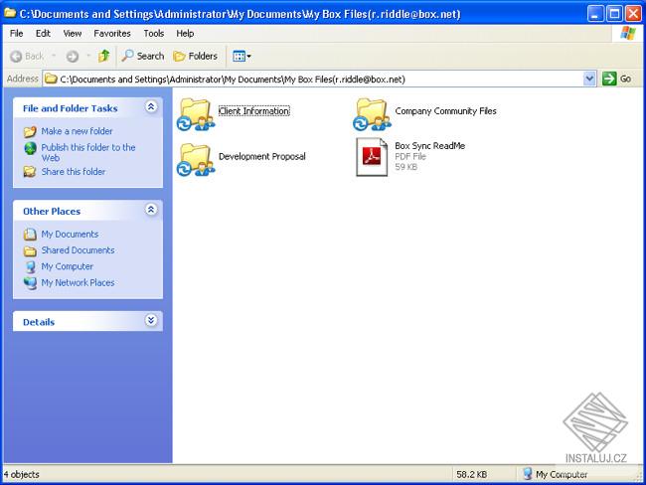Viewport: 646px width, 485px height.
Task: Open the Development Proposal folder icon
Action: tap(196, 160)
